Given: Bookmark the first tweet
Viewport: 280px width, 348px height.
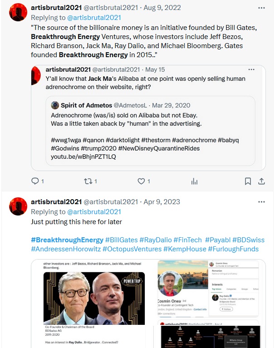Looking at the screenshot, I should click(248, 181).
